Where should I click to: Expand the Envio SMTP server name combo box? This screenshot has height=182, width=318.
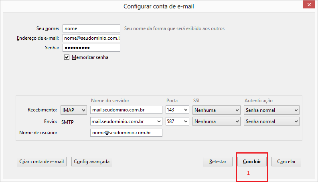pyautogui.click(x=126, y=121)
